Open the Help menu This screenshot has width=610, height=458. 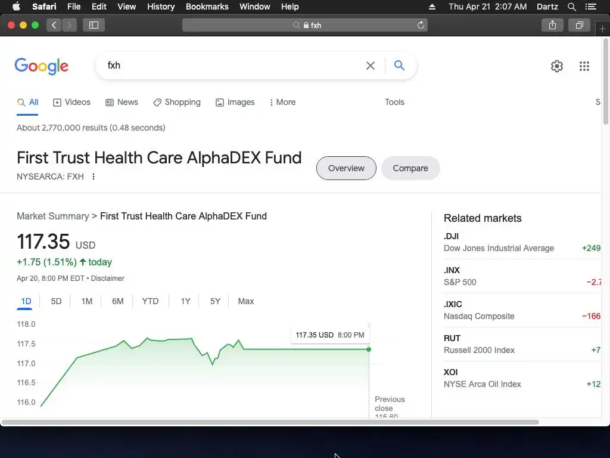(x=290, y=7)
